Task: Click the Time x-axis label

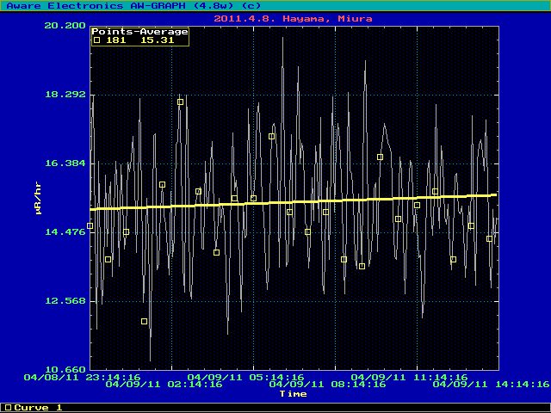Action: 293,393
